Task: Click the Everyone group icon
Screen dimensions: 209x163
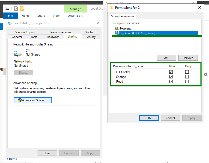Action: [117, 28]
